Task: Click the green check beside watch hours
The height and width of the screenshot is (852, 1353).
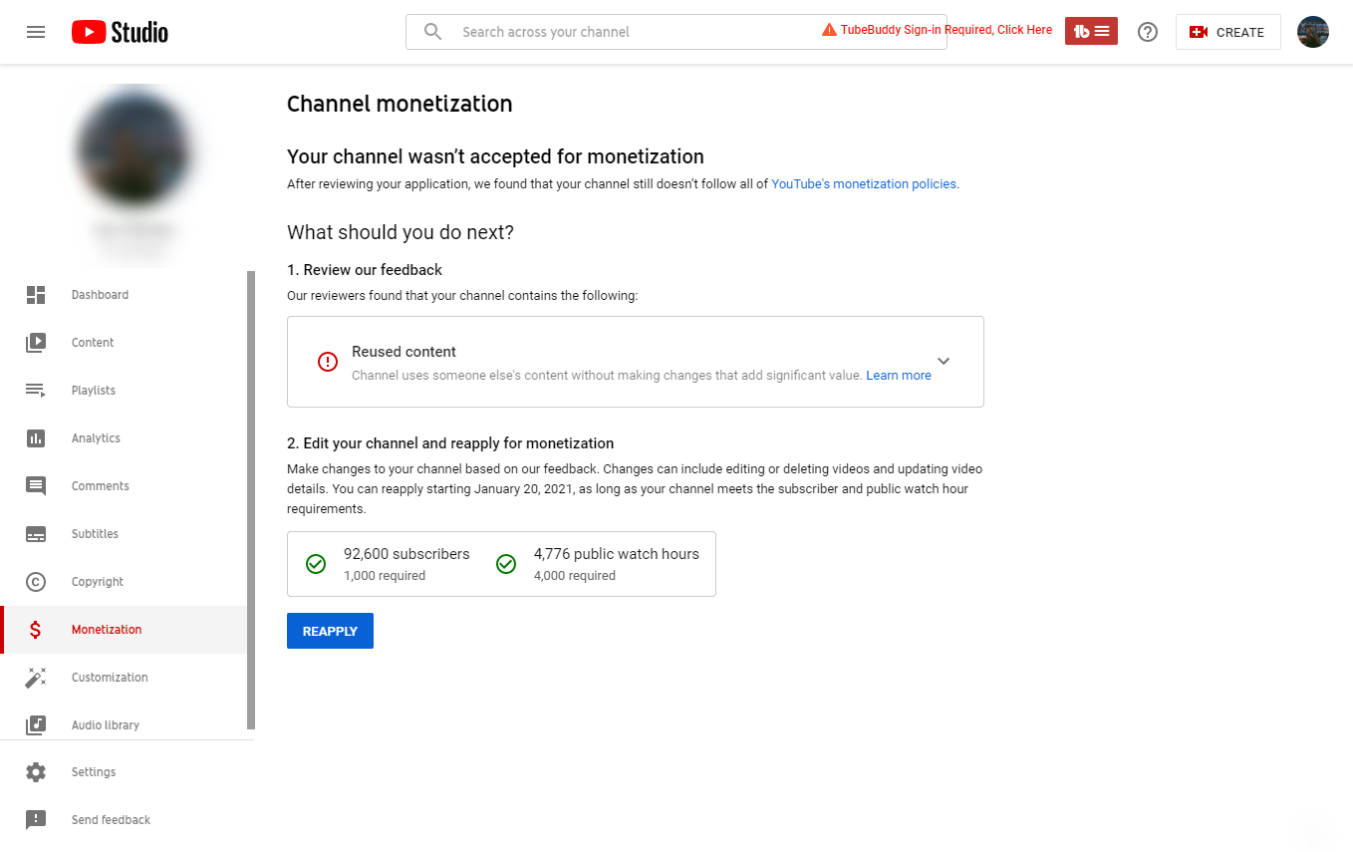Action: click(506, 564)
